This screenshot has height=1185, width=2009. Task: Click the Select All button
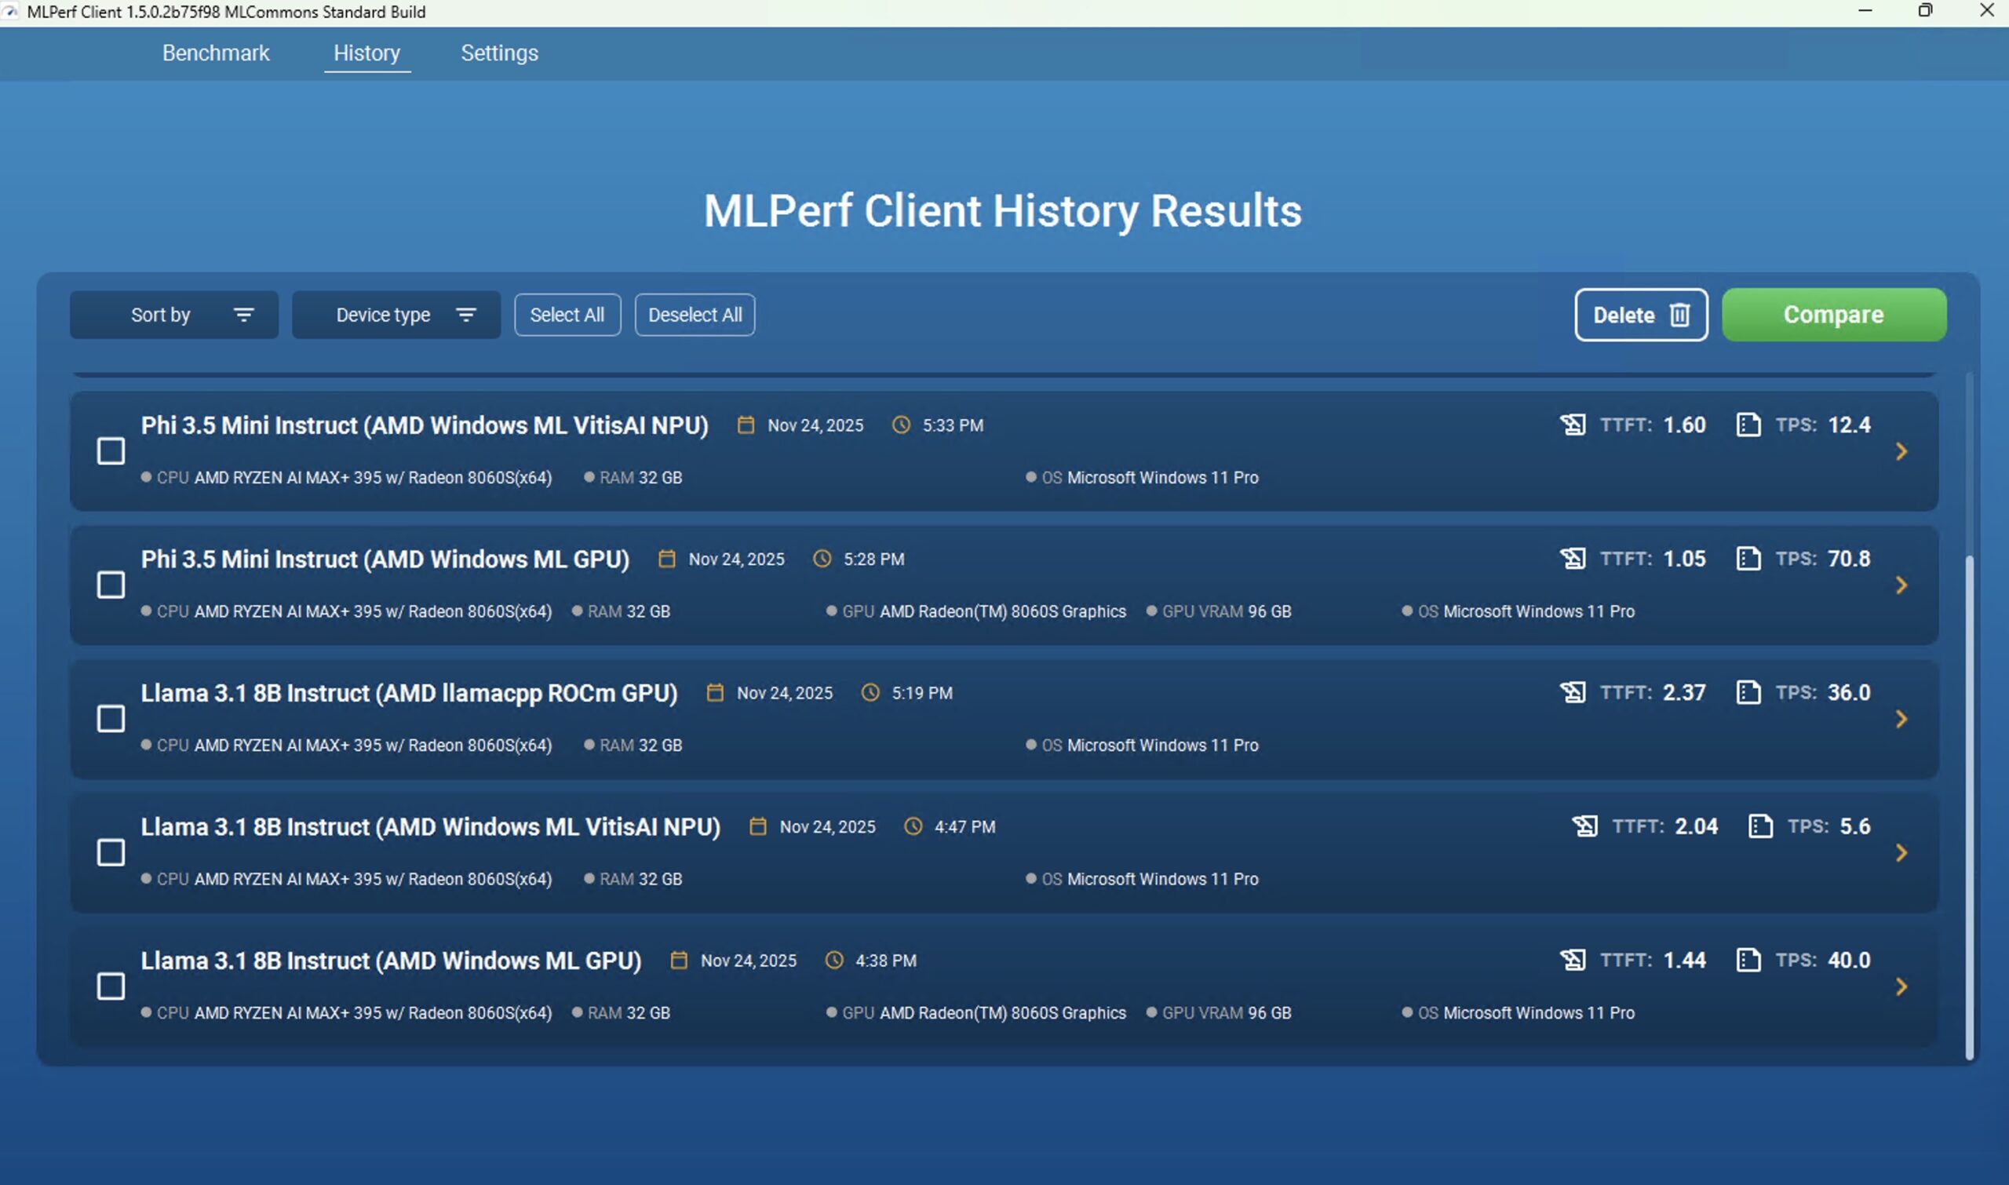click(x=567, y=315)
